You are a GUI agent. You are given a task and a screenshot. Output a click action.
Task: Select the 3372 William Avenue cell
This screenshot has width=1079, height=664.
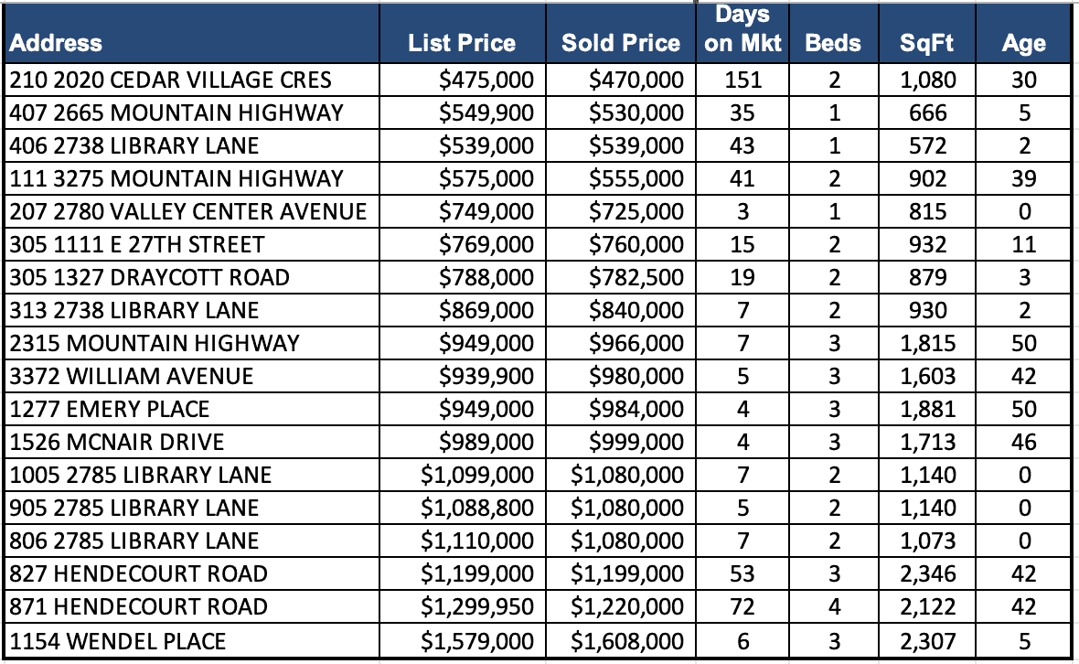tap(131, 376)
